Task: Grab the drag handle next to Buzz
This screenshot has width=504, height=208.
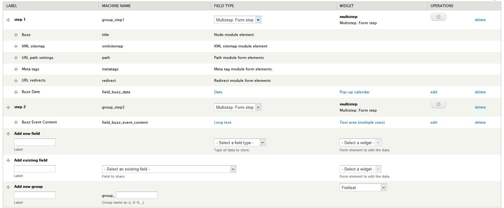Action: point(16,35)
